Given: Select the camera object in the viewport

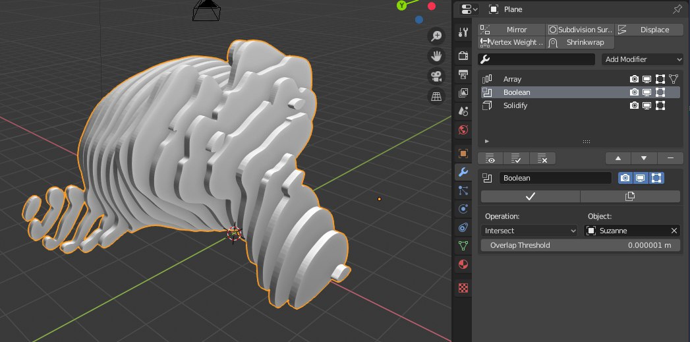Looking at the screenshot, I should tap(206, 10).
